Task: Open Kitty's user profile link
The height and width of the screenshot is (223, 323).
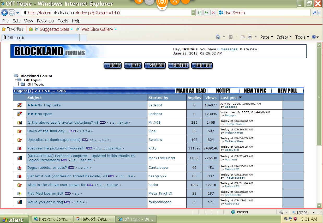Action: (x=152, y=148)
